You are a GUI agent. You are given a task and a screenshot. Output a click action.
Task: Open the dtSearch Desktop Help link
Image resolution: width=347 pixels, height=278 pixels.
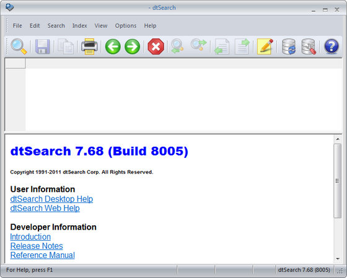(51, 199)
